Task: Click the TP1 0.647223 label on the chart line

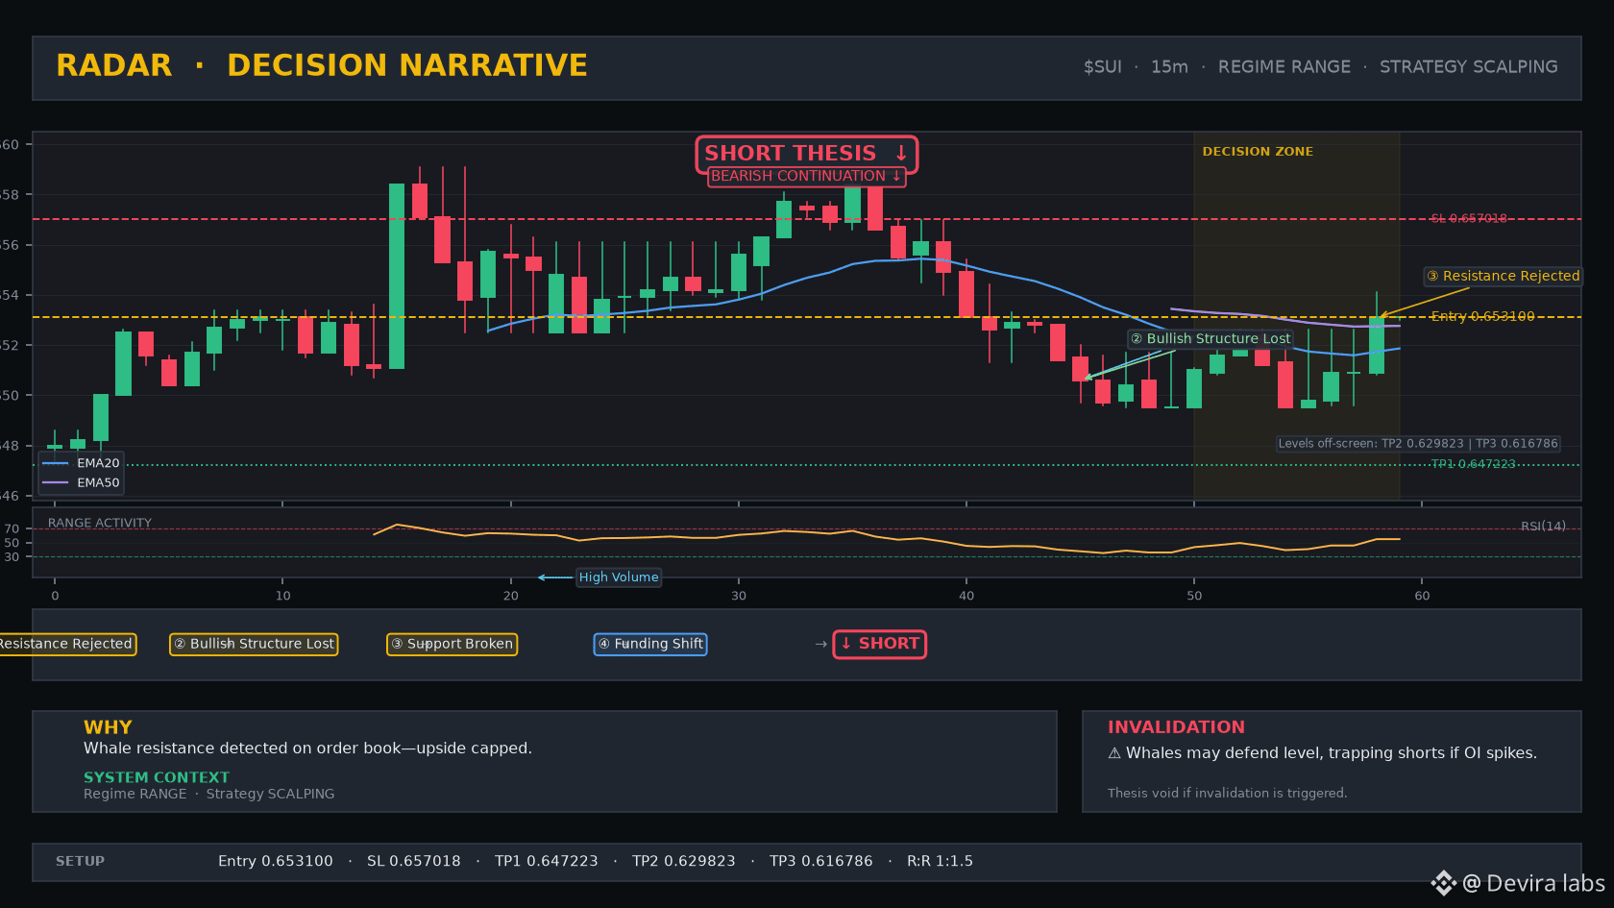Action: pyautogui.click(x=1473, y=464)
